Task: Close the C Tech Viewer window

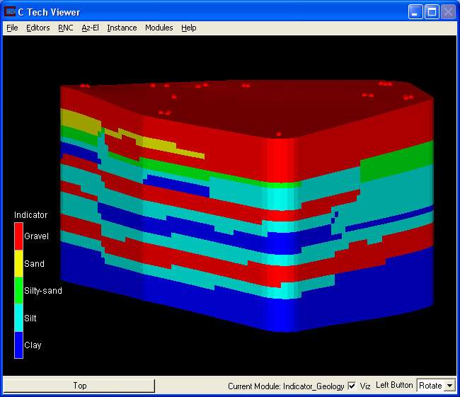Action: click(448, 12)
